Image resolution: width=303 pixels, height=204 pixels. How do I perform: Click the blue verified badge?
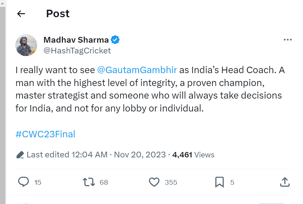(115, 39)
